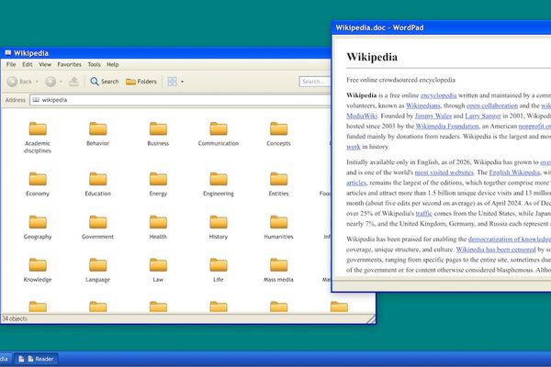Open the Energy folder
Screen dimensions: 551x367
158,183
